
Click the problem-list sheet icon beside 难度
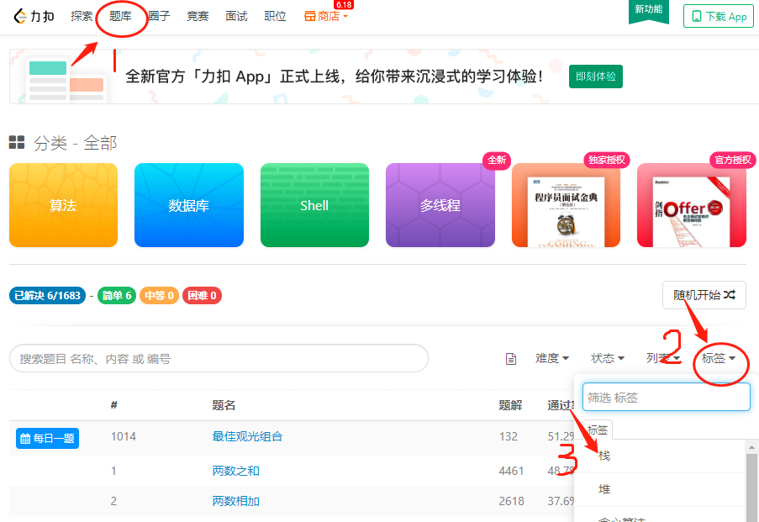coord(511,358)
